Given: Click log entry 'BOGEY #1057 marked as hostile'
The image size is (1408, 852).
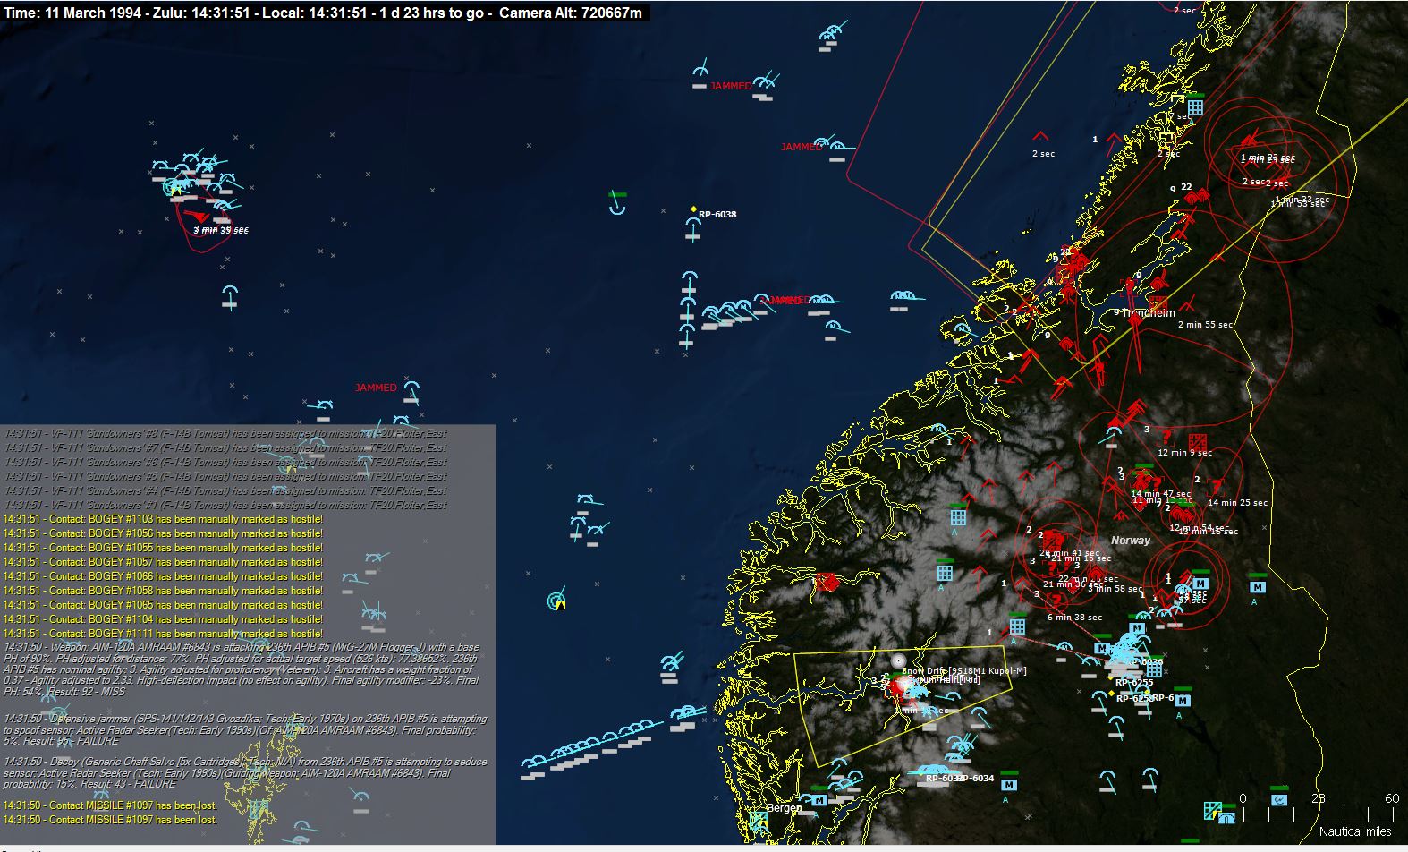Looking at the screenshot, I should click(163, 562).
